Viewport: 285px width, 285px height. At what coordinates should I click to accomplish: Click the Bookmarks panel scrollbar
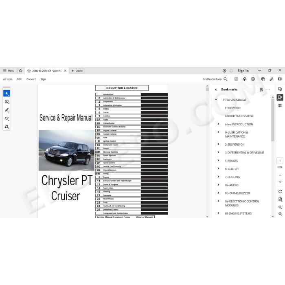pos(273,120)
